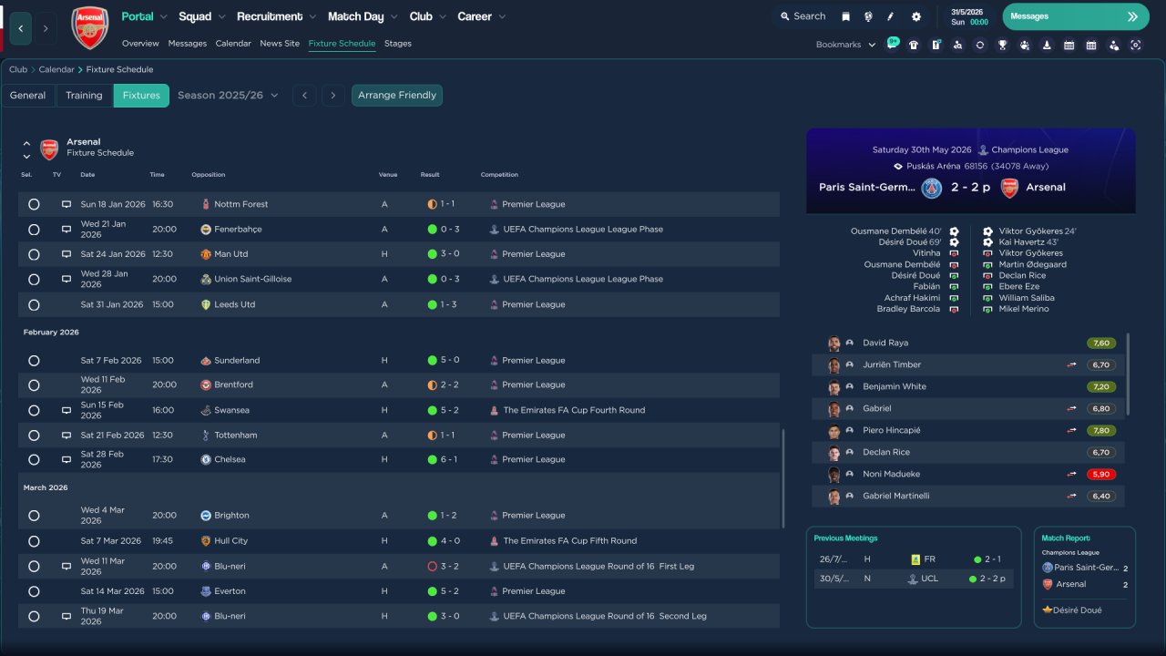Open the 9+ notifications chat icon

point(892,45)
